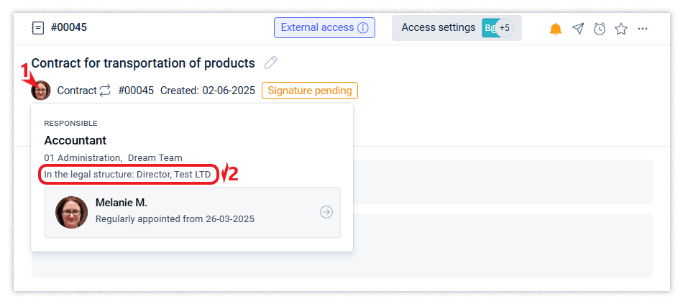
Task: Click the Signature pending status badge
Action: 309,91
